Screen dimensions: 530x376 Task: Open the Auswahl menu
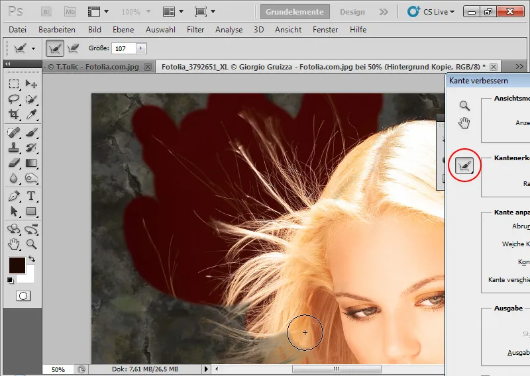click(x=160, y=30)
